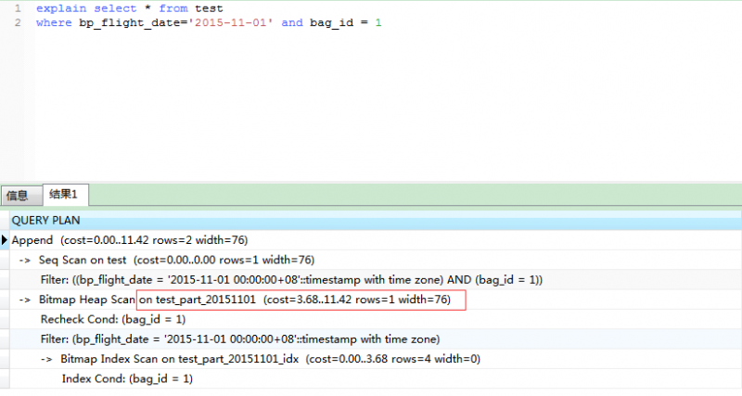Click line number 2 in the editor gutter
The width and height of the screenshot is (742, 396).
point(18,22)
